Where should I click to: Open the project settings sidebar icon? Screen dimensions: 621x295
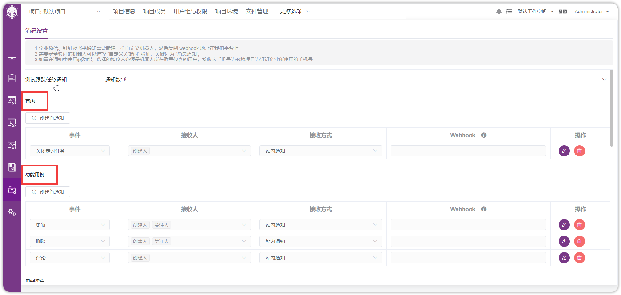click(12, 190)
